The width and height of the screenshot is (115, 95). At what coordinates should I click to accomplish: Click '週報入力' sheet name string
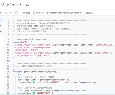[x=34, y=50]
